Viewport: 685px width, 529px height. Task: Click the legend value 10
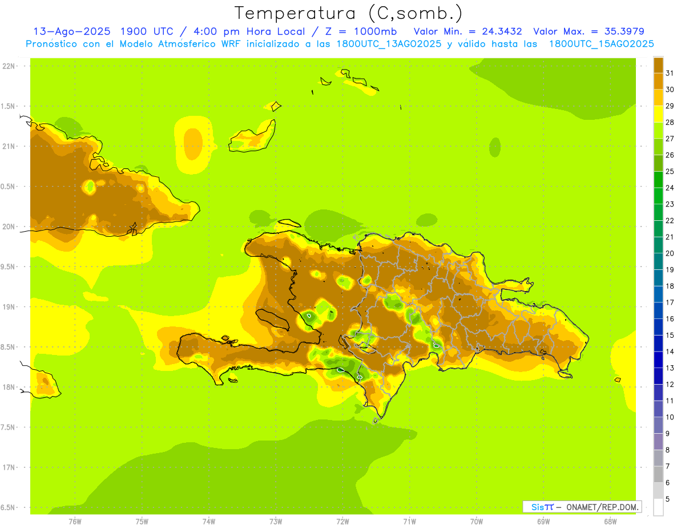pyautogui.click(x=670, y=417)
